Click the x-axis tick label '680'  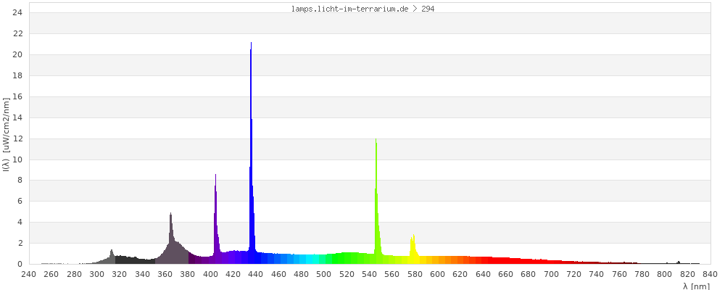(529, 274)
